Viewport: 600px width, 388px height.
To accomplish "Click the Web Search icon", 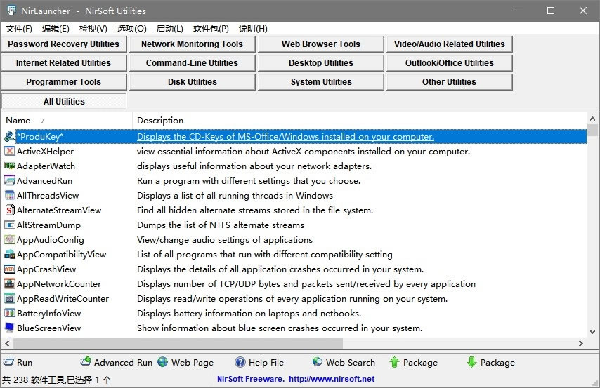I will click(318, 361).
